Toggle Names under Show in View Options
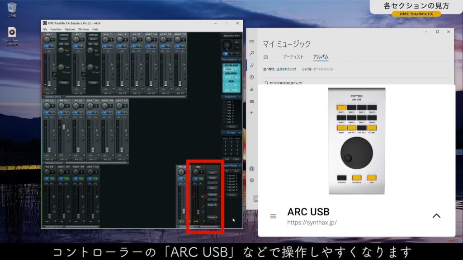Viewport: 463px width, 260px height. [235, 90]
